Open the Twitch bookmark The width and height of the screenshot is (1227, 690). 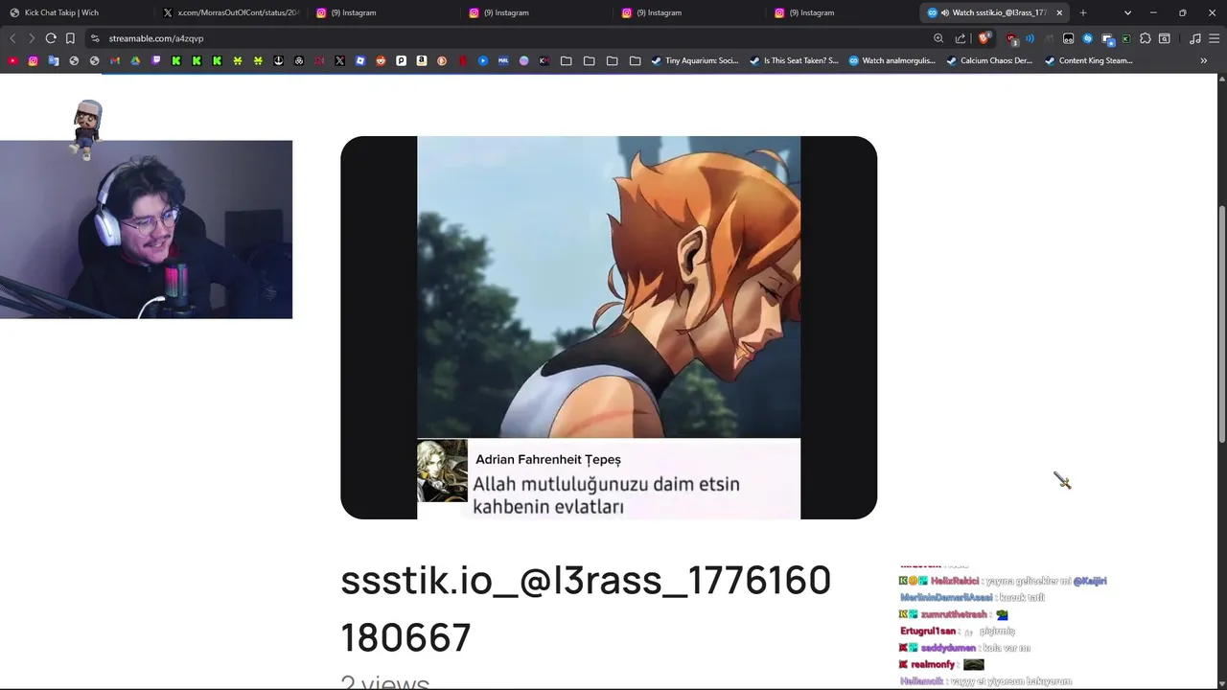[156, 60]
